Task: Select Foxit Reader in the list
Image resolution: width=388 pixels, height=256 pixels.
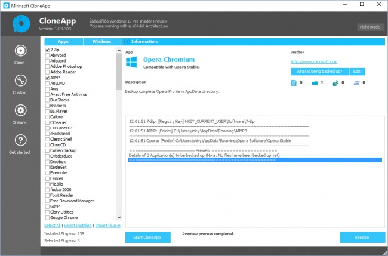Action: tap(61, 195)
